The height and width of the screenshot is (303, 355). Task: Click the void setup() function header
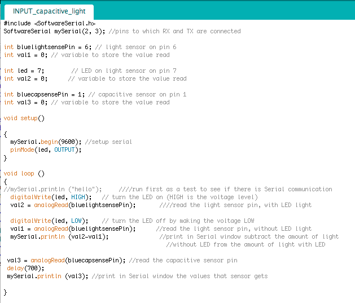pyautogui.click(x=24, y=118)
